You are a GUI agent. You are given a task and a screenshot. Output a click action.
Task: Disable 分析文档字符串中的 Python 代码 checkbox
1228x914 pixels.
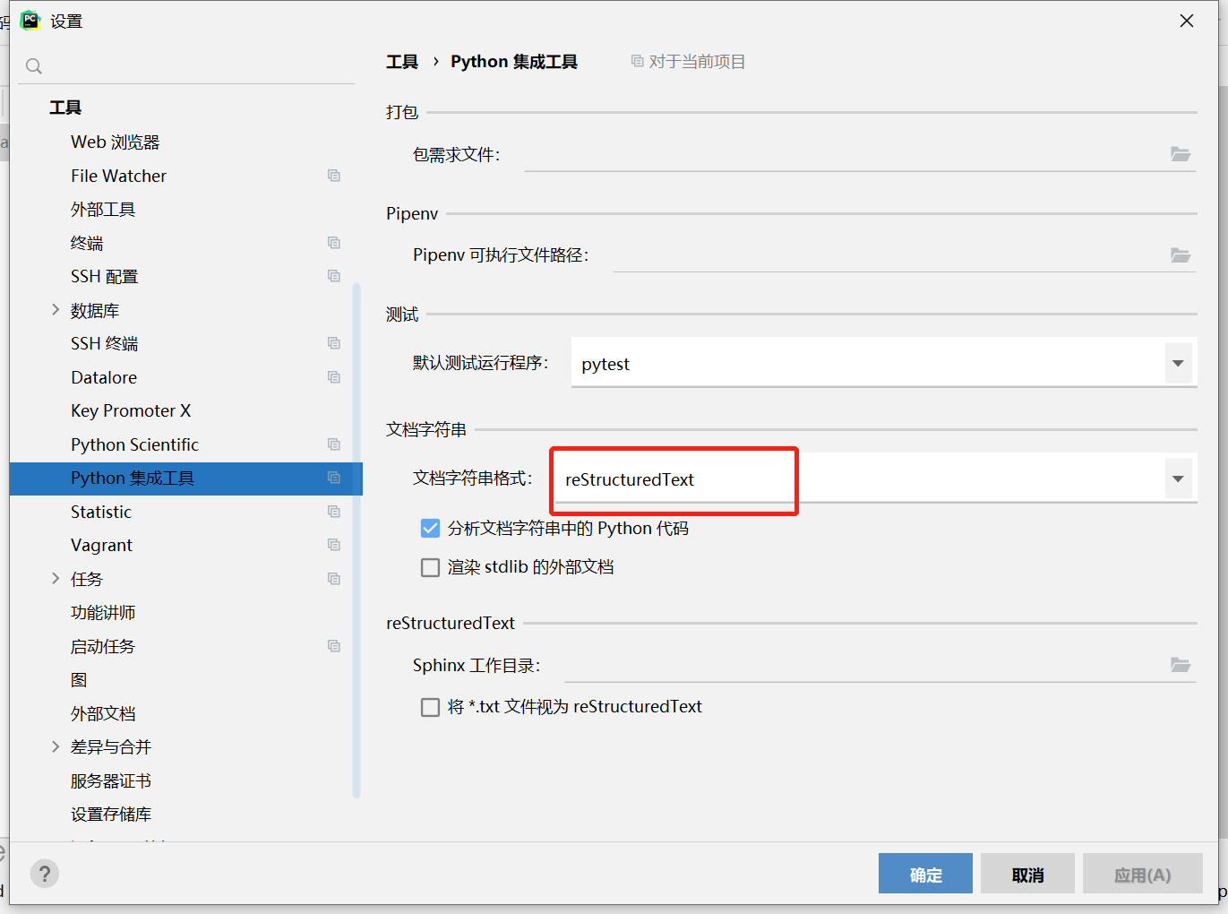click(x=431, y=529)
